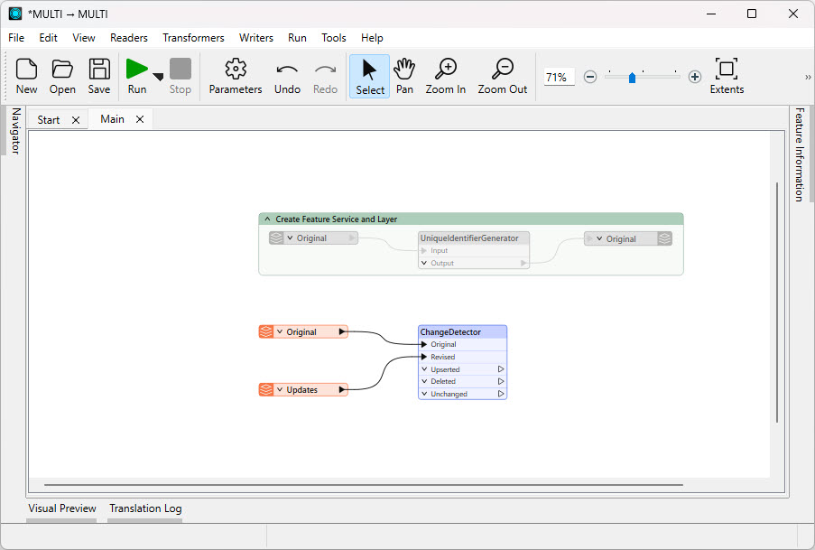Expand the orange Original reader attributes
Viewport: 815px width, 550px height.
click(x=280, y=331)
